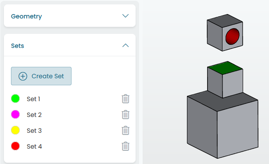
Task: Click the Sets section title
Action: click(18, 46)
